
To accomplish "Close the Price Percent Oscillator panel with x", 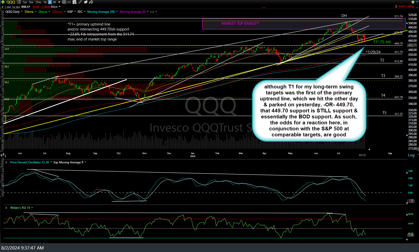I will tap(6, 162).
